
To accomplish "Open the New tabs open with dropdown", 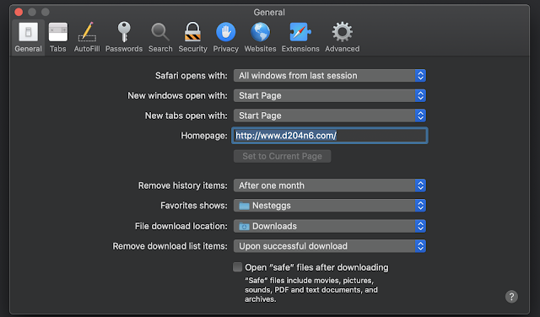I will 330,116.
